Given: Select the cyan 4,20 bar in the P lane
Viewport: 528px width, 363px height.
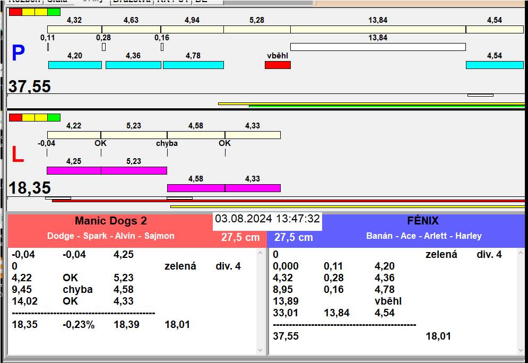Looking at the screenshot, I should point(75,65).
